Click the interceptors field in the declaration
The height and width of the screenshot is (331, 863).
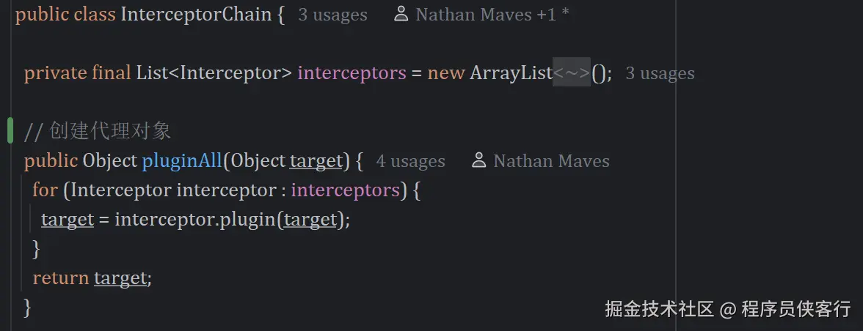(x=352, y=73)
